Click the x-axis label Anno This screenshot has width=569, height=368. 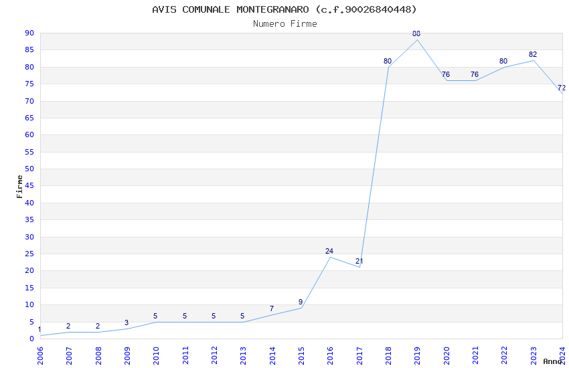click(x=552, y=361)
